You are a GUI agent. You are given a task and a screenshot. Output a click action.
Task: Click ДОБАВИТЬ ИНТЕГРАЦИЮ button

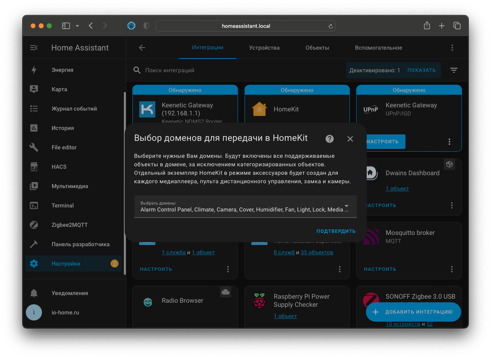tap(414, 312)
